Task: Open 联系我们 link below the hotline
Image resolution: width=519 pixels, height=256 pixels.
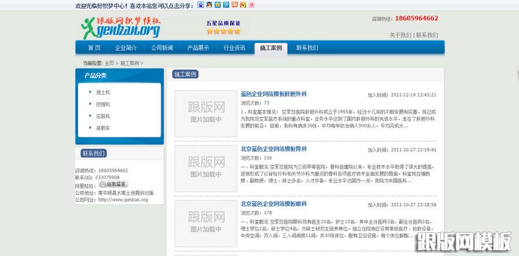Action: click(427, 35)
